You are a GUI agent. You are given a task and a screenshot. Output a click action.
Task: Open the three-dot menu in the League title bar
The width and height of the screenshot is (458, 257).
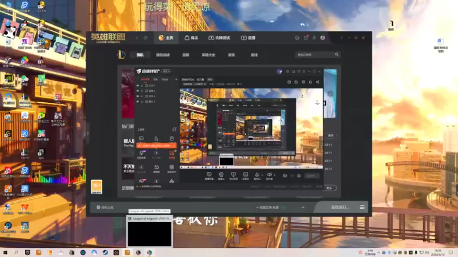tap(341, 38)
